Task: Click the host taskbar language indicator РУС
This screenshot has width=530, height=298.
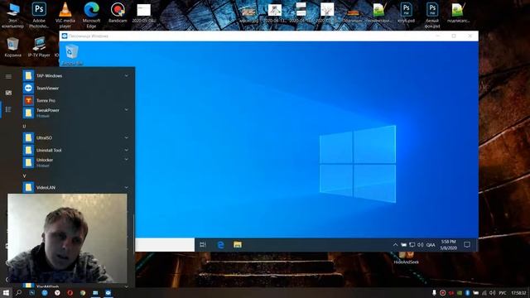Action: tap(503, 292)
